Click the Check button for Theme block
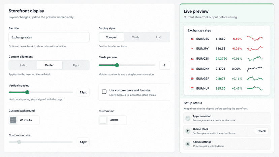Screen dimensions: 279x157 261,131
